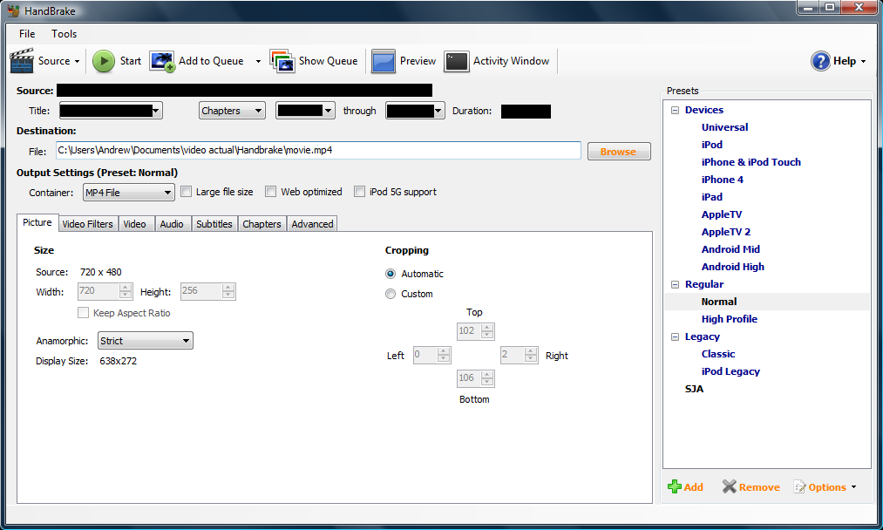Click the Options preset icon
The width and height of the screenshot is (883, 530).
pyautogui.click(x=799, y=486)
